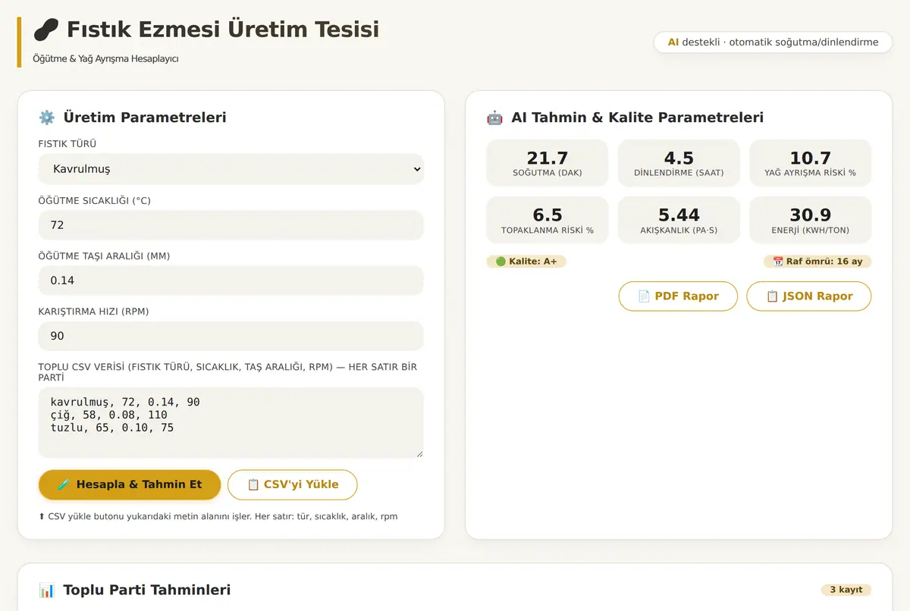Click the Yağ Ayrışma Riski 10.7 card

(x=810, y=163)
